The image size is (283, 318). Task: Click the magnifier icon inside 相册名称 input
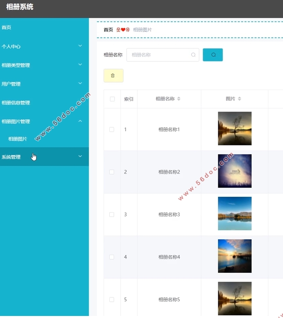193,55
